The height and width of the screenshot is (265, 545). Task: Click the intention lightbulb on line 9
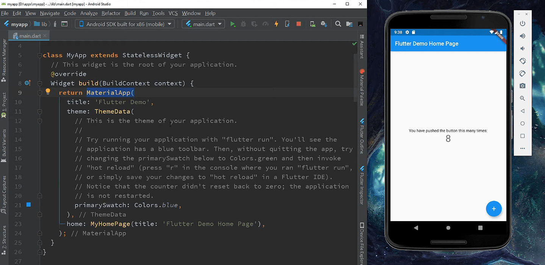pos(48,91)
